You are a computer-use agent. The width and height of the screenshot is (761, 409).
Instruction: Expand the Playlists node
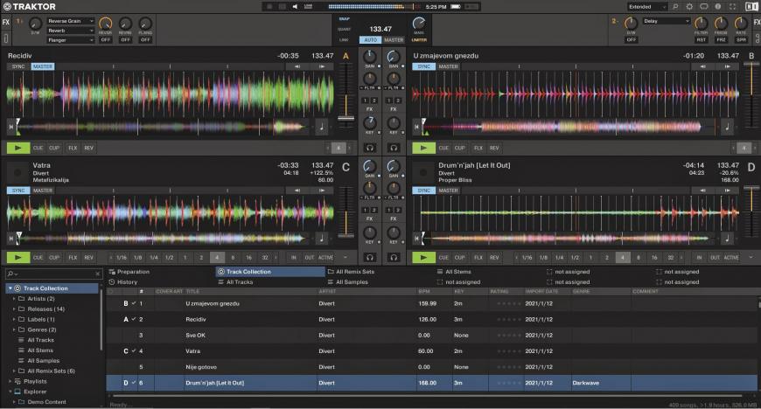tap(10, 381)
